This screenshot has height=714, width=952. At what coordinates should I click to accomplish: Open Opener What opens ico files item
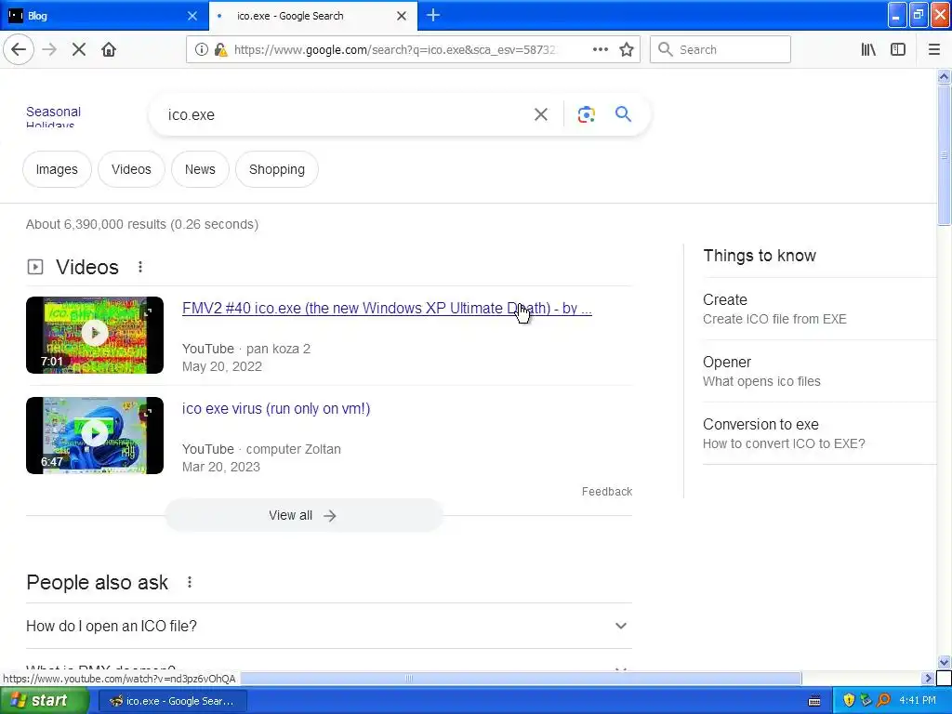tap(819, 371)
